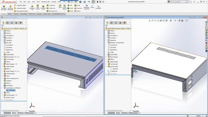The image size is (208, 117).
Task: Collapse Vent Sketch in Enclosure Cover tree
Action: pos(2,88)
